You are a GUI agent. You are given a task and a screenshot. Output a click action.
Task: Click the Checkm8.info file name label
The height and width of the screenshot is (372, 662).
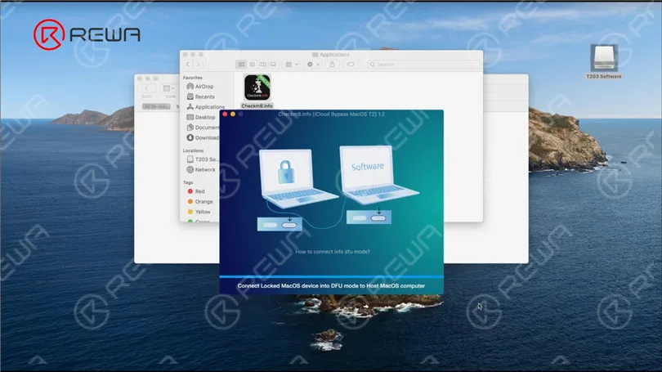click(x=257, y=105)
